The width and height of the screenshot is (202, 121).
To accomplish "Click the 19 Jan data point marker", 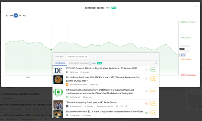I will tap(51, 49).
